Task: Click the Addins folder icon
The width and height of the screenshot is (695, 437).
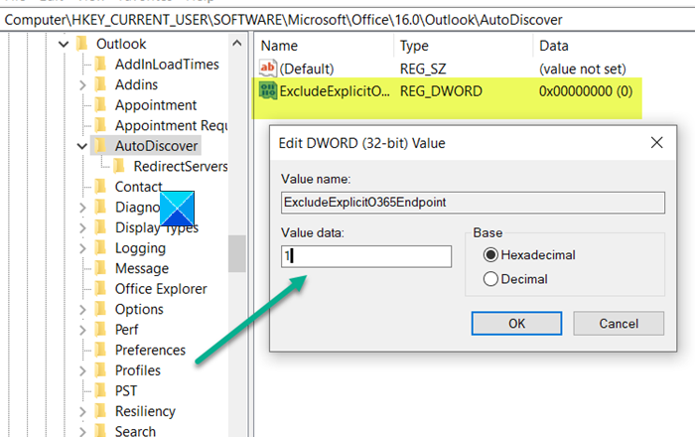Action: 101,84
